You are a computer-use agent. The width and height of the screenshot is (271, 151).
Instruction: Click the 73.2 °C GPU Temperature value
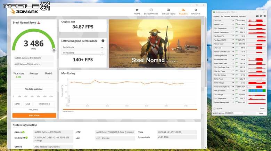243,28
